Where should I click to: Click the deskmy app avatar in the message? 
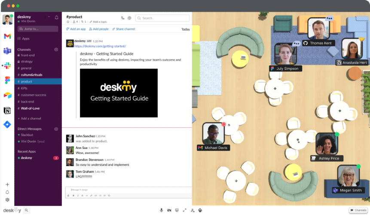tap(70, 43)
